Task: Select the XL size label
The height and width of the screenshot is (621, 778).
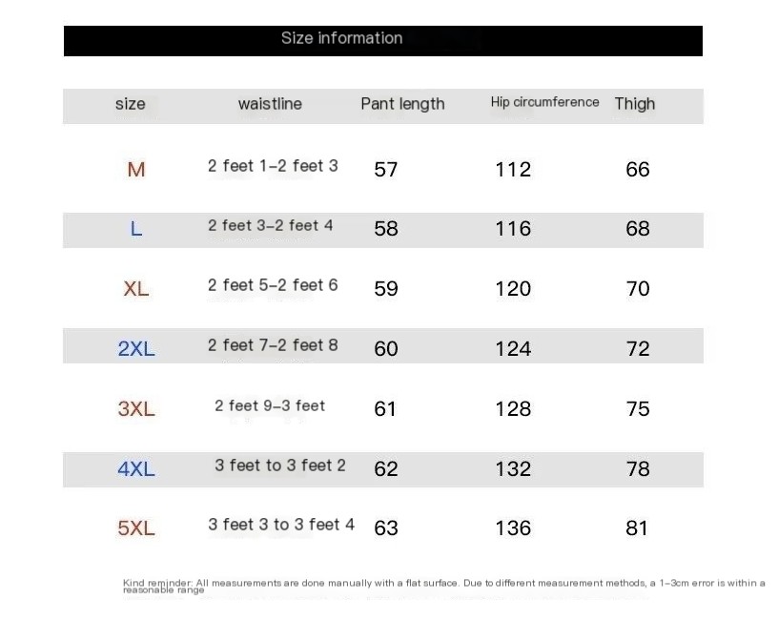Action: [x=136, y=289]
